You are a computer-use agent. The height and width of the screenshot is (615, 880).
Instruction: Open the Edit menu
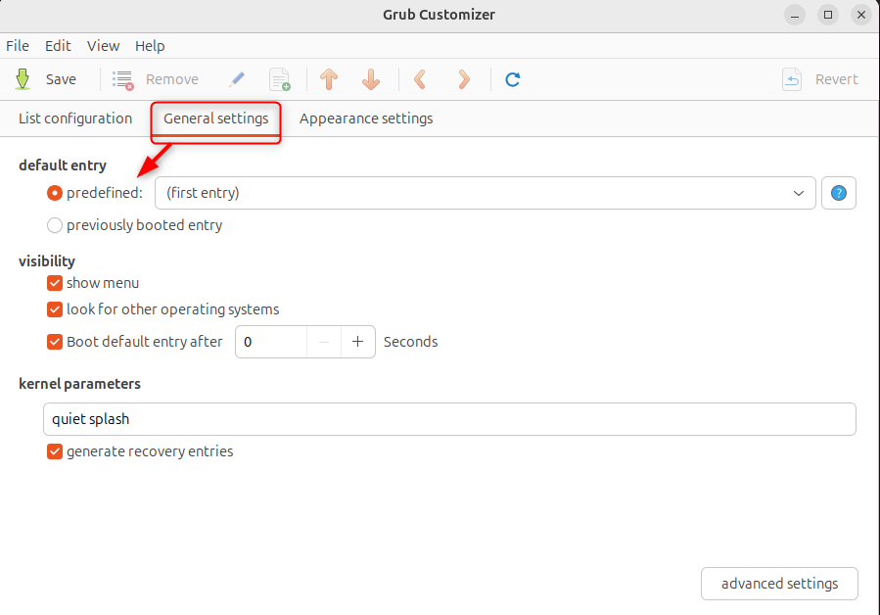(x=58, y=46)
